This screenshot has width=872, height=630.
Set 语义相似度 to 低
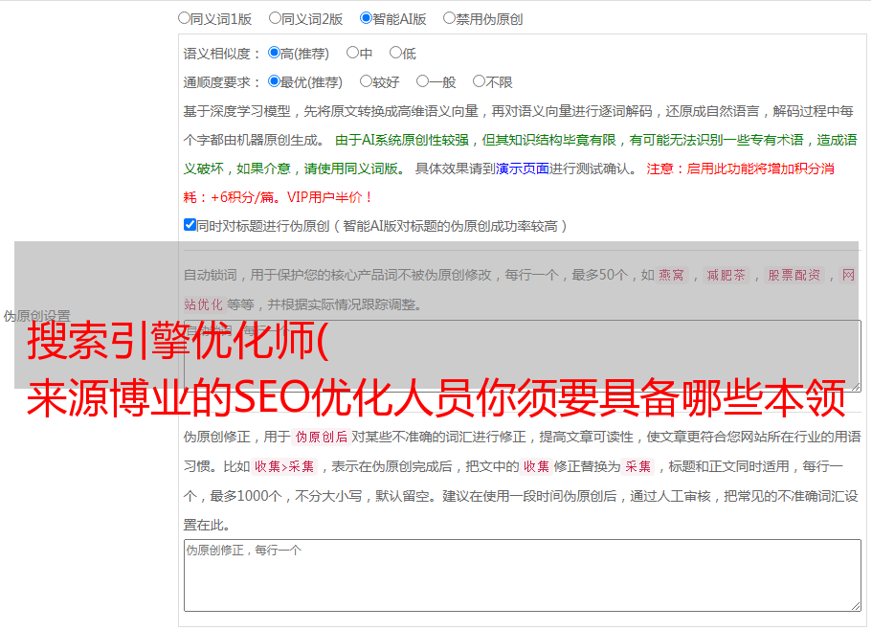point(395,53)
